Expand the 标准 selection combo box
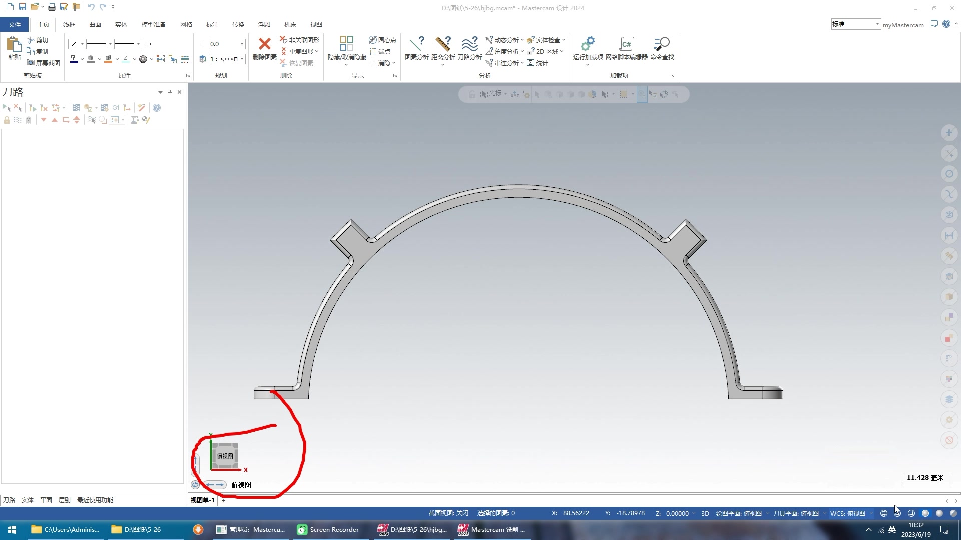The height and width of the screenshot is (540, 961). (877, 24)
